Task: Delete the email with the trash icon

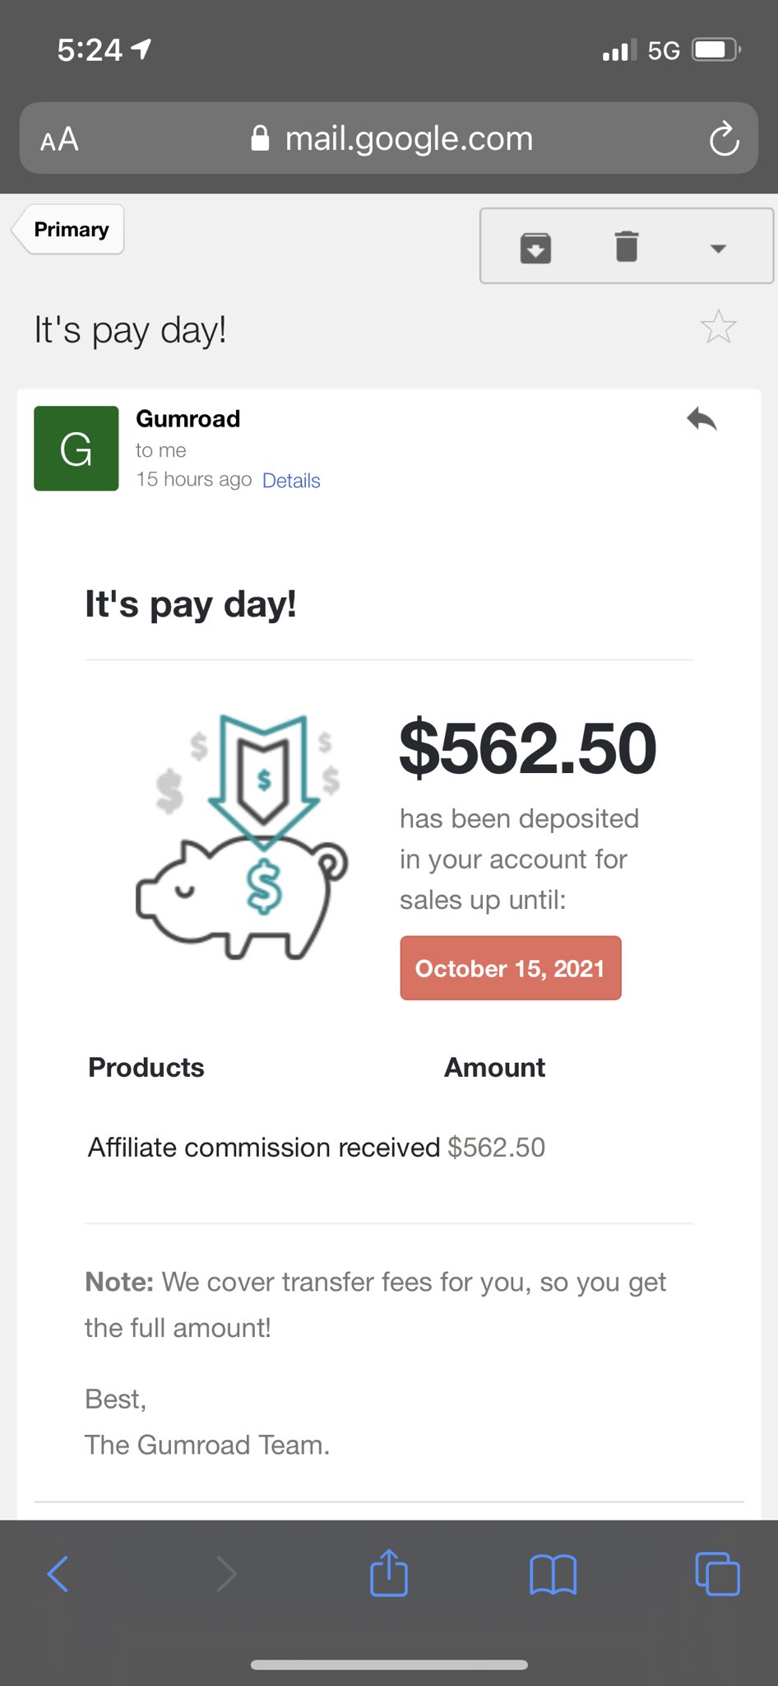Action: point(627,245)
